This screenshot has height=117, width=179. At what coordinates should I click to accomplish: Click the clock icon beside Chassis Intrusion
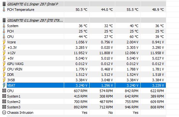point(4,113)
